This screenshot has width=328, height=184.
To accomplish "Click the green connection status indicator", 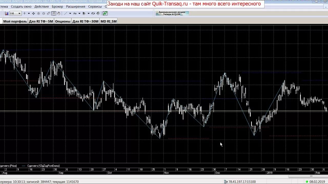I will [x=307, y=182].
